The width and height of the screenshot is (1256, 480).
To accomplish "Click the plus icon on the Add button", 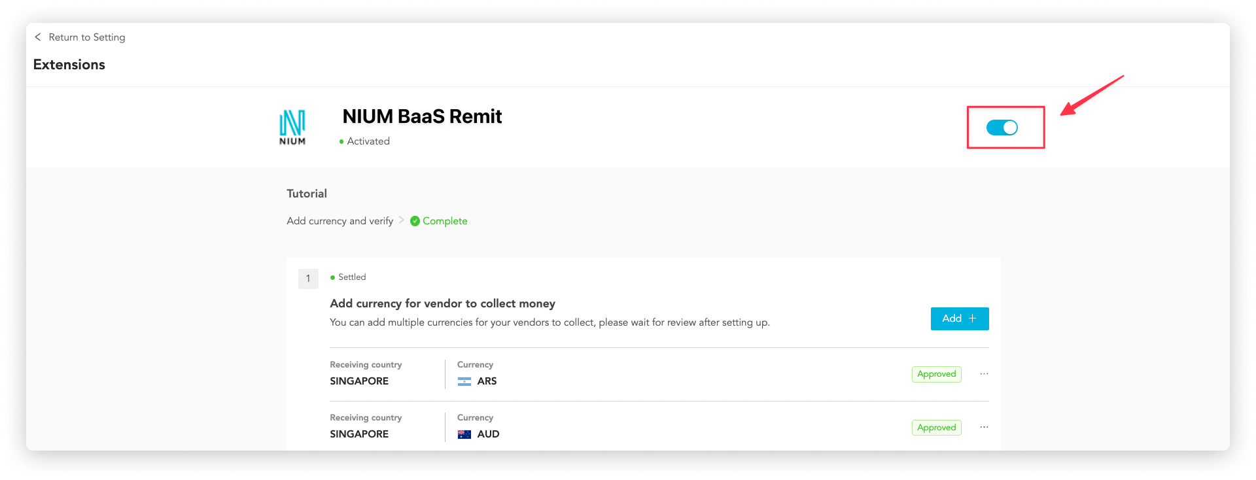I will [x=973, y=318].
